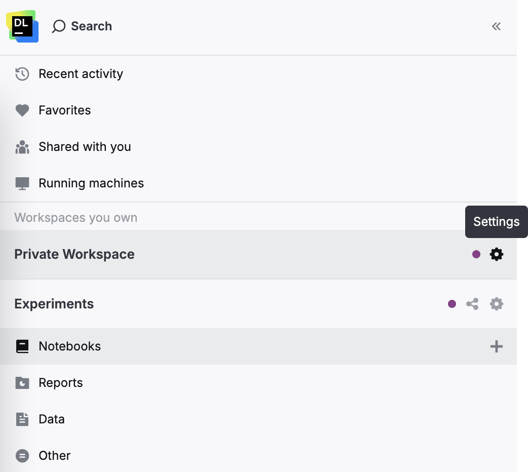Open the Experiments workspace

[x=54, y=304]
